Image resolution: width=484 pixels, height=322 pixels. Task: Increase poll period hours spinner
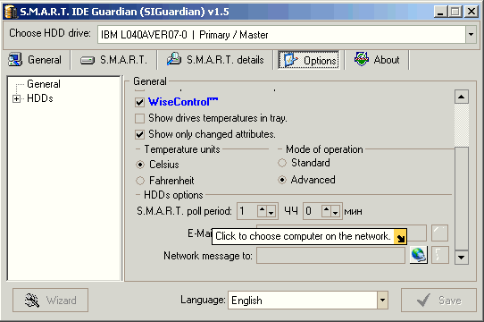pyautogui.click(x=262, y=211)
